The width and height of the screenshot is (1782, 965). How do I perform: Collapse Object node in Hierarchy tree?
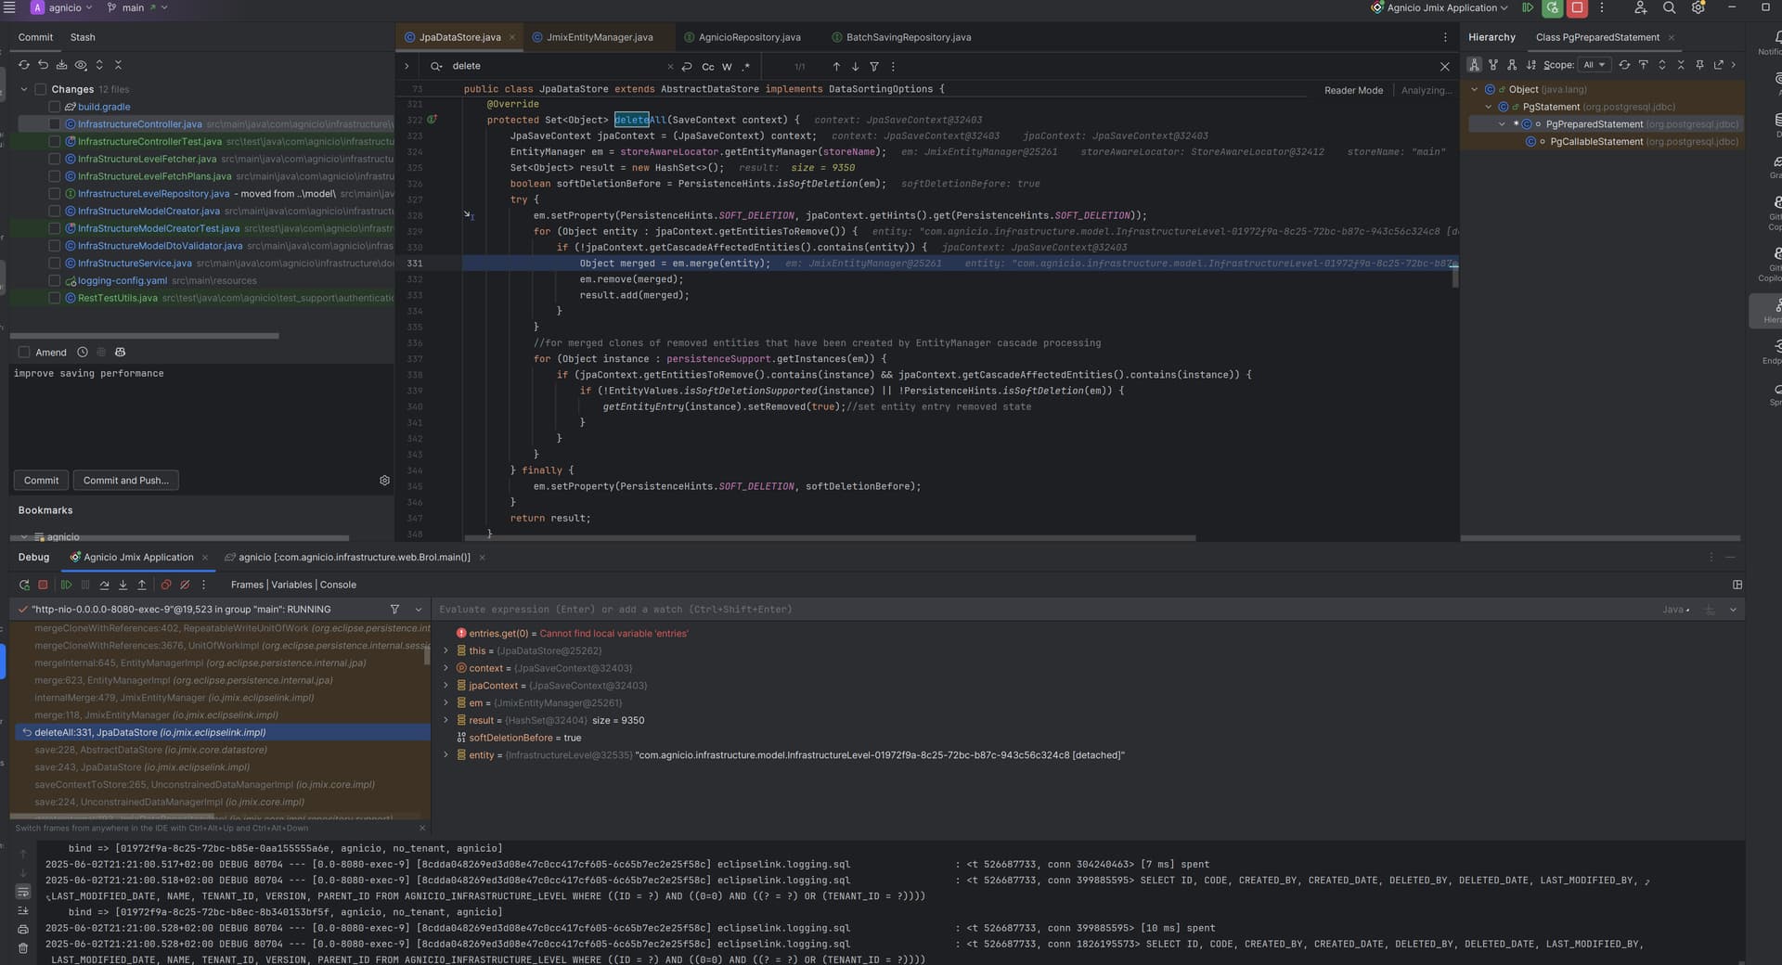pos(1474,89)
